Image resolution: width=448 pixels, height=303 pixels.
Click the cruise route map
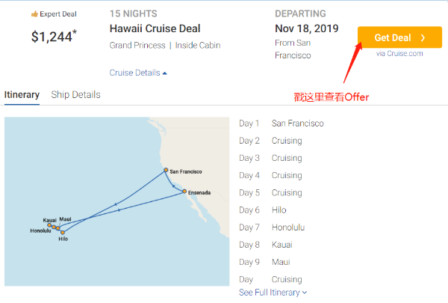(x=117, y=201)
